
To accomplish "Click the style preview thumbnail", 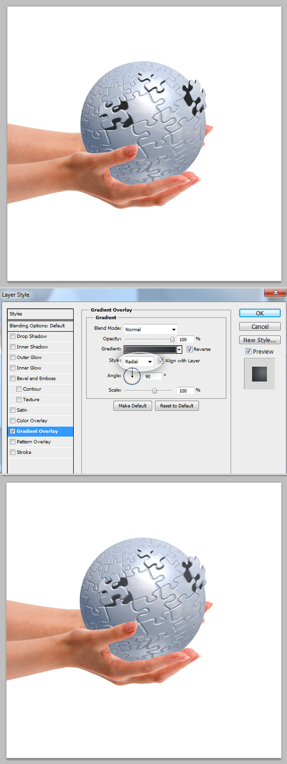I will (x=259, y=374).
